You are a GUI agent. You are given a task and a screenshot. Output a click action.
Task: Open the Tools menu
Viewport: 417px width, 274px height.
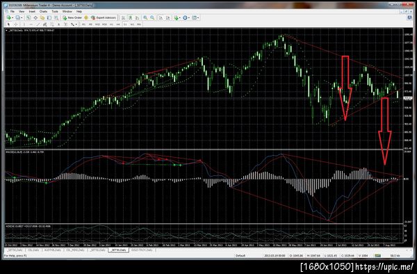(x=55, y=11)
